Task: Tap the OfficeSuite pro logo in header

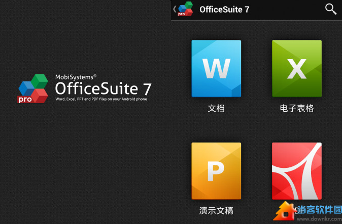Action: [x=185, y=9]
